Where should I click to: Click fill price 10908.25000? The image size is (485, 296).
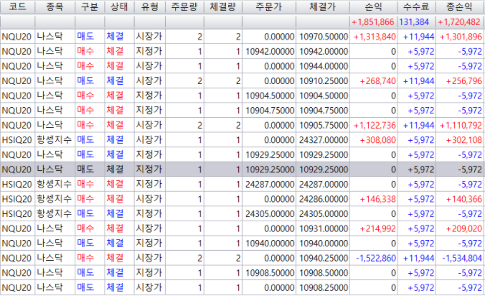(324, 287)
